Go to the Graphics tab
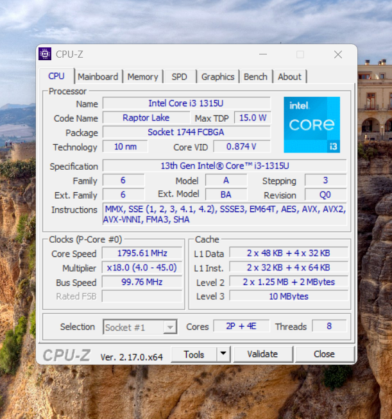The image size is (392, 419). [x=217, y=77]
